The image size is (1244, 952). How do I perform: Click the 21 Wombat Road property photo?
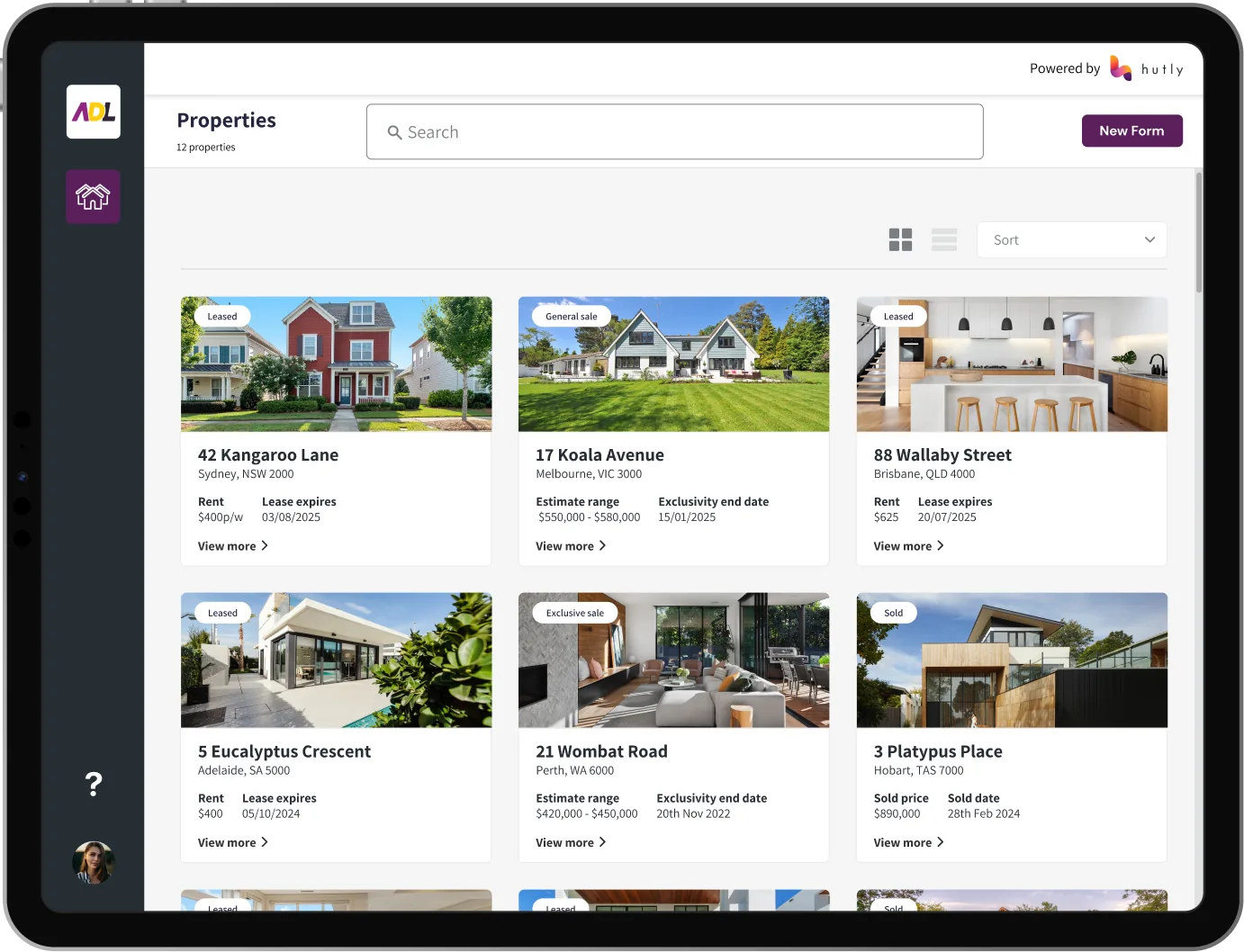pyautogui.click(x=673, y=660)
